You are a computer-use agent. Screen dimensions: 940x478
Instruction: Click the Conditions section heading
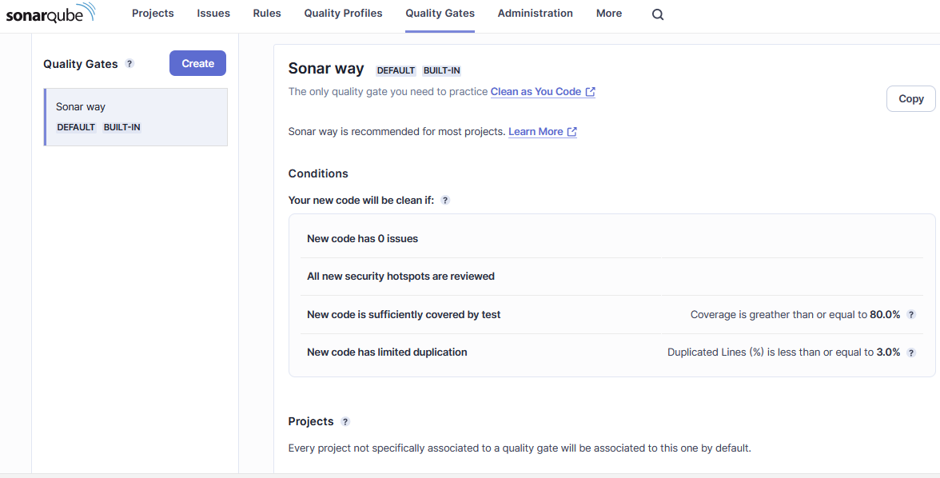pyautogui.click(x=318, y=174)
